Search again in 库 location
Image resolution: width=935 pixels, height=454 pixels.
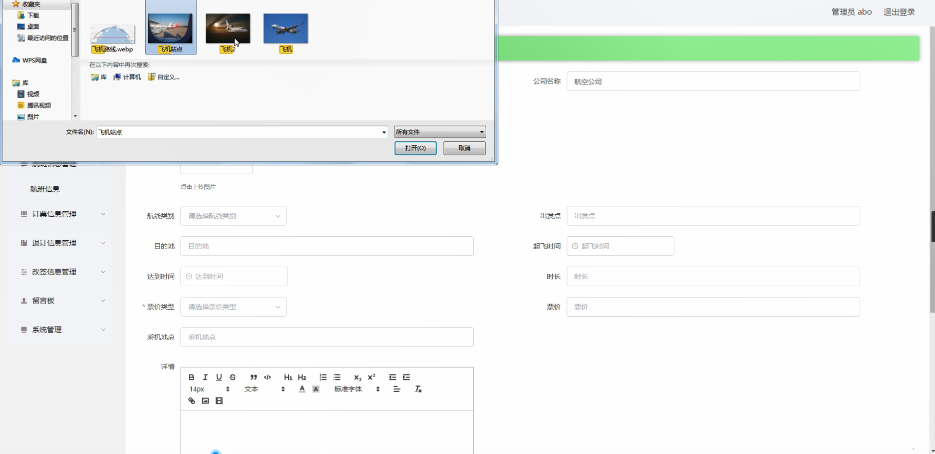pyautogui.click(x=99, y=77)
